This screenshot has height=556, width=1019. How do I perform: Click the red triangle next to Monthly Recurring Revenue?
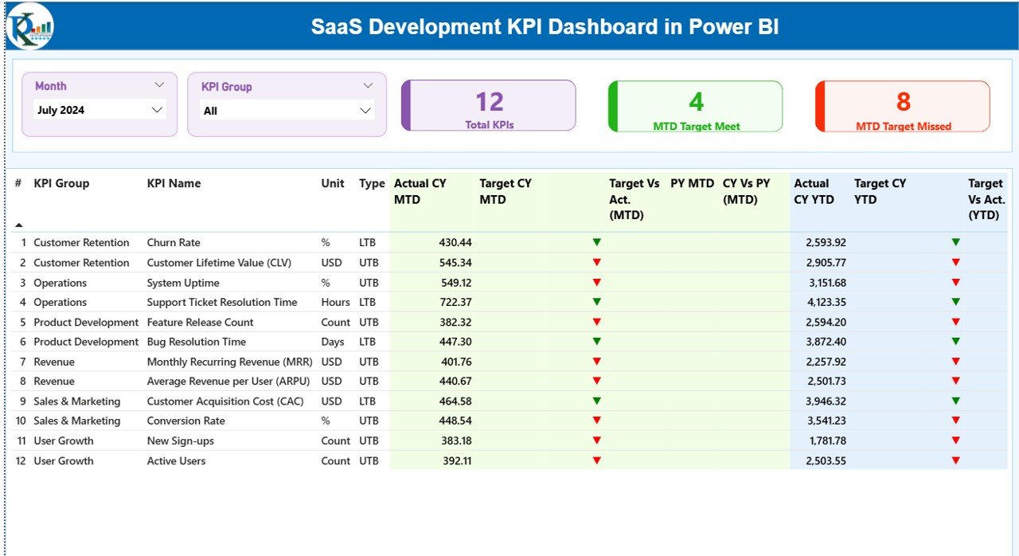click(x=597, y=361)
